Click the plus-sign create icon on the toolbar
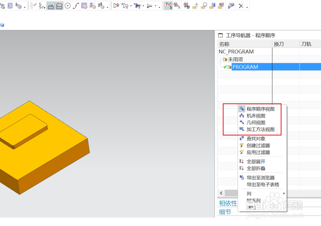Screen dimensions: 321x226 196,5
